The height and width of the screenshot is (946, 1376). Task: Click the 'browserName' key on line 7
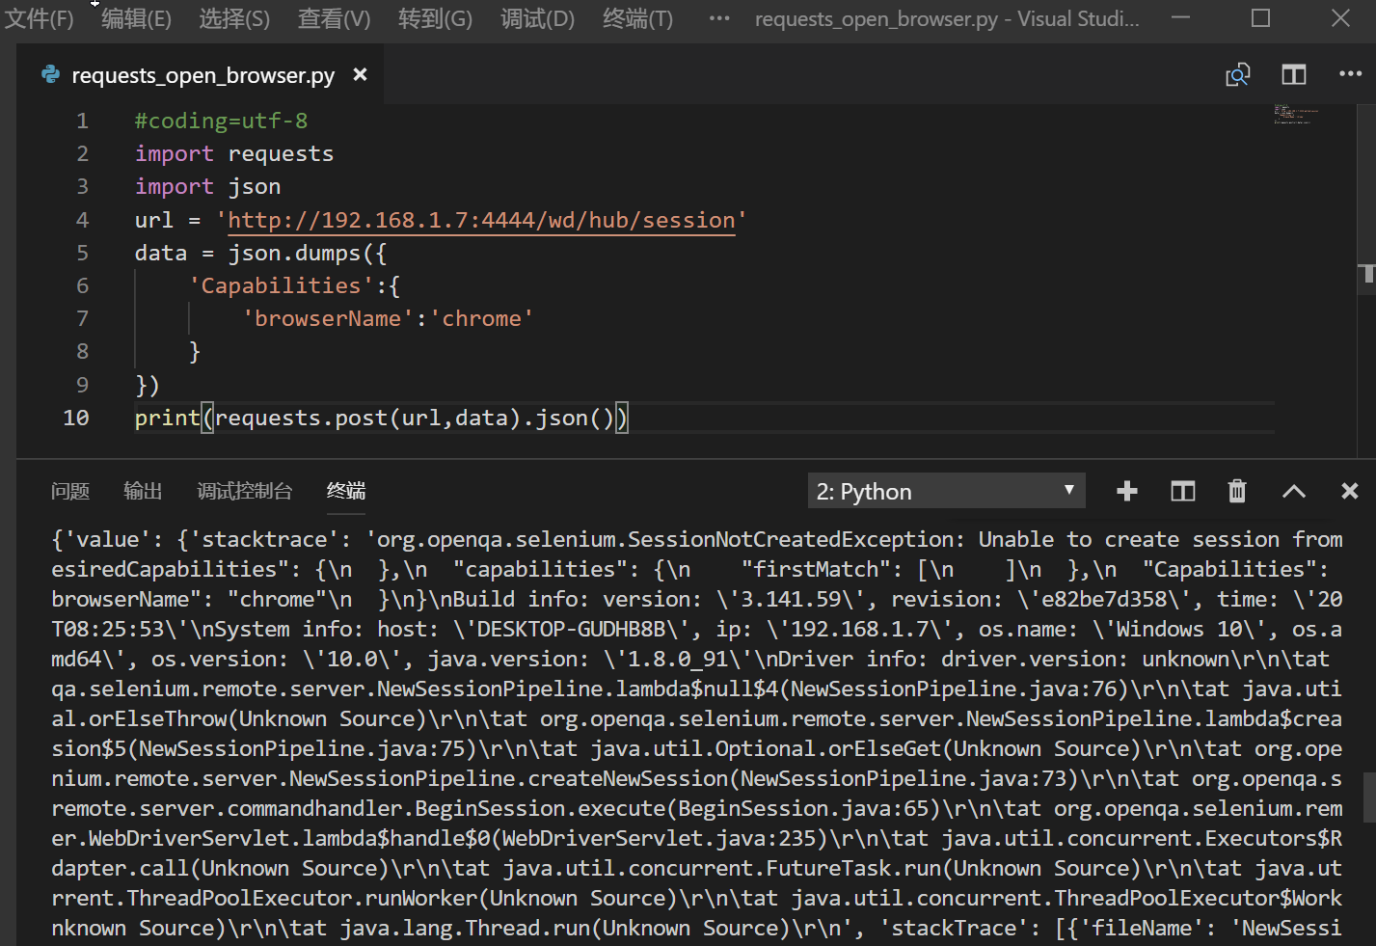[x=328, y=318]
